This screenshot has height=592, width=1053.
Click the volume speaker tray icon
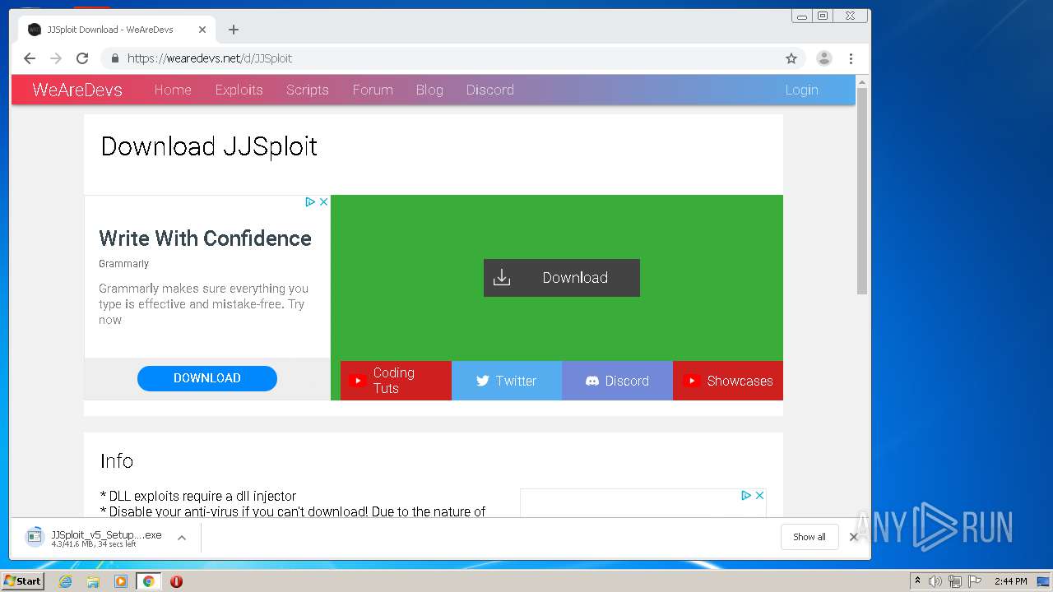(935, 581)
